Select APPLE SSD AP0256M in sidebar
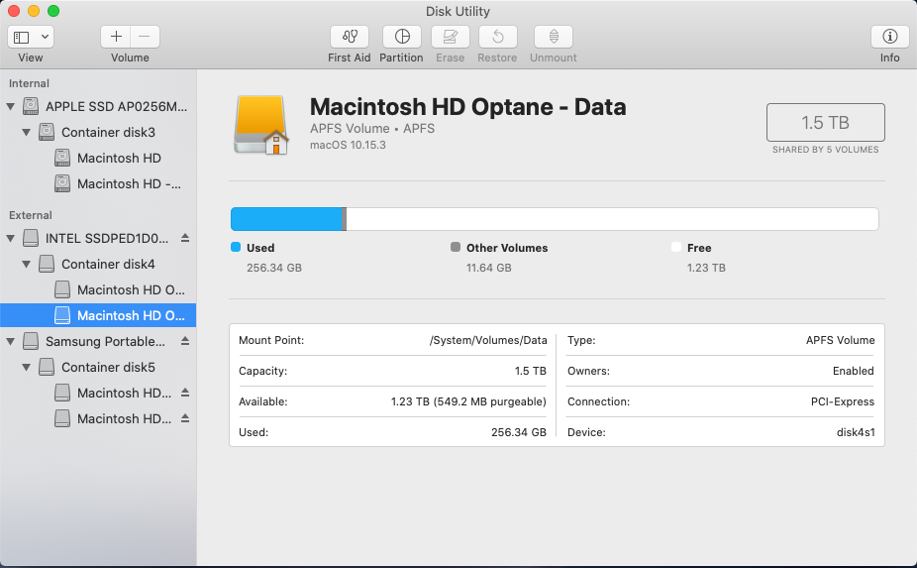This screenshot has width=917, height=568. tap(98, 107)
